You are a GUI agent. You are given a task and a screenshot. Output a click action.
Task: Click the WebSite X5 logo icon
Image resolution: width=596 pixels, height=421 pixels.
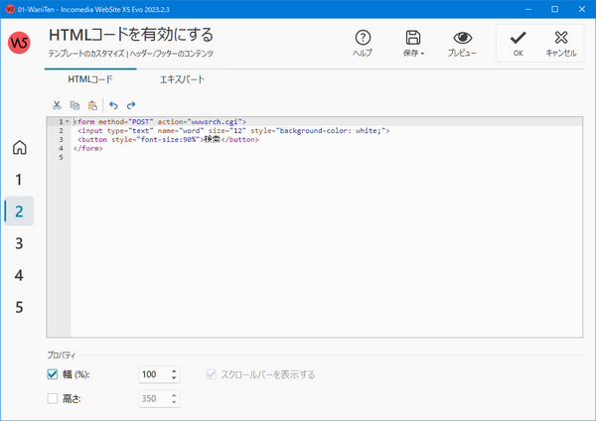click(19, 42)
